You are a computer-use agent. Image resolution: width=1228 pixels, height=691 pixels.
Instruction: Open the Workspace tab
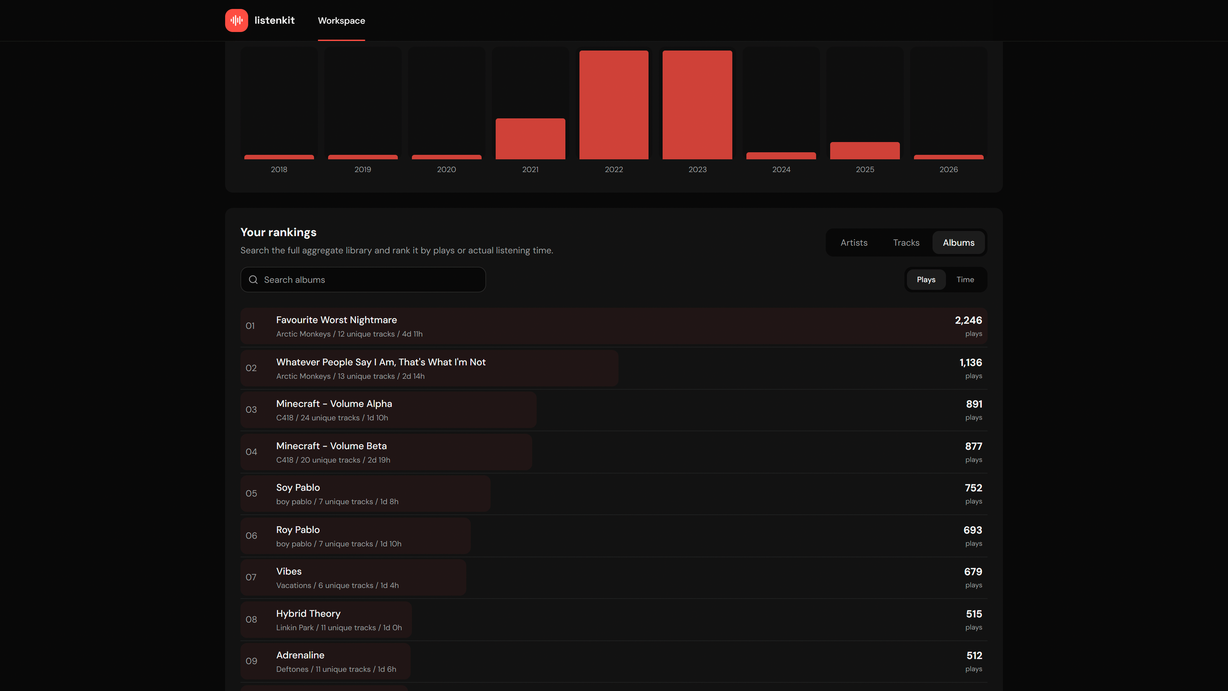[x=341, y=20]
